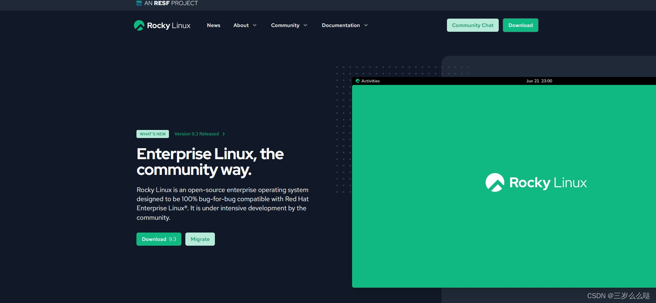Screen dimensions: 656x303
Task: Open the Documentation menu
Action: (341, 25)
